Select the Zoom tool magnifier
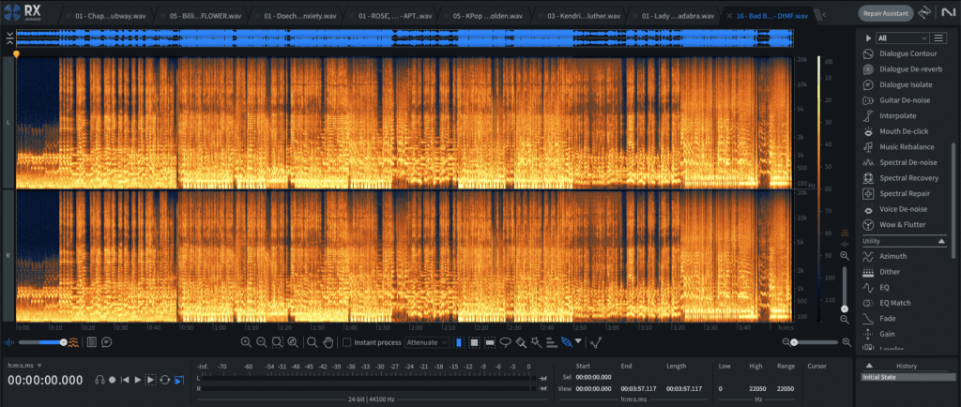Screen dimensions: 961x407 (312, 342)
